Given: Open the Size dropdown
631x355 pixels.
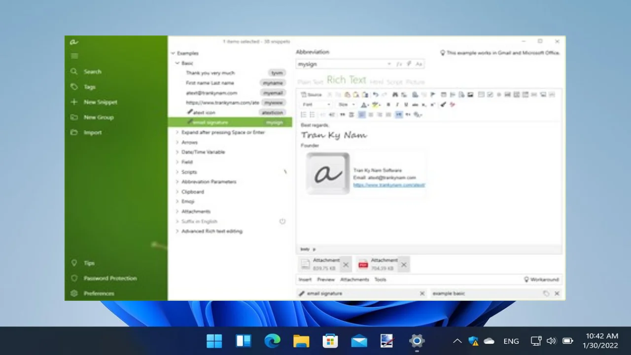Looking at the screenshot, I should point(347,105).
